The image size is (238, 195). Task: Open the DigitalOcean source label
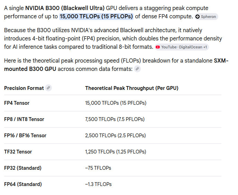191,47
